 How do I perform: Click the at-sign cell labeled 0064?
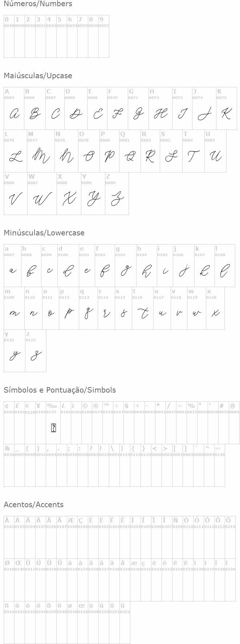[234, 423]
